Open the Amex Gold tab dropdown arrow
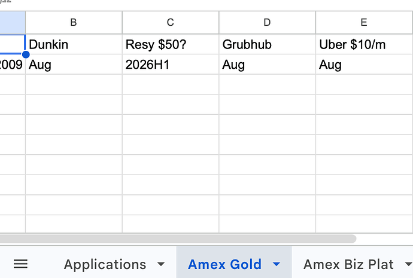Screen dimensions: 413x278 (x=277, y=264)
